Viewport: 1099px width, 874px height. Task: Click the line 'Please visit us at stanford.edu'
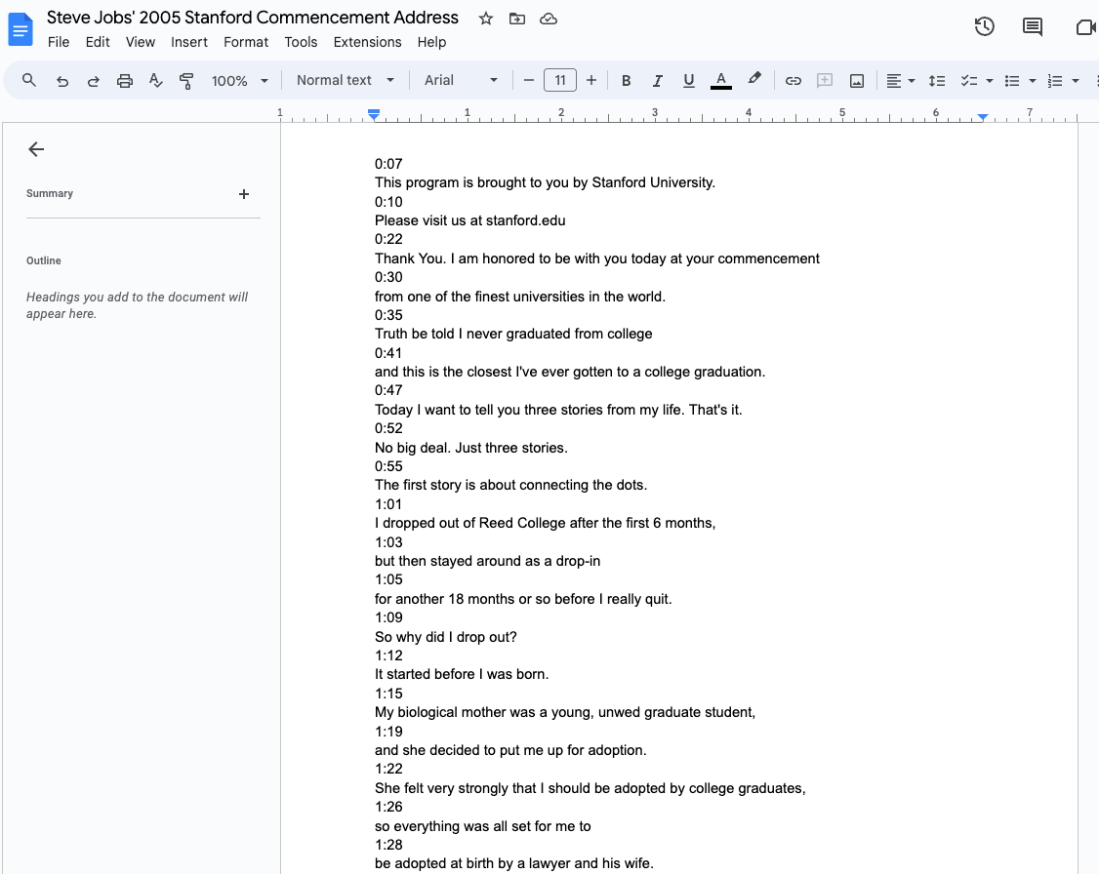pos(469,220)
